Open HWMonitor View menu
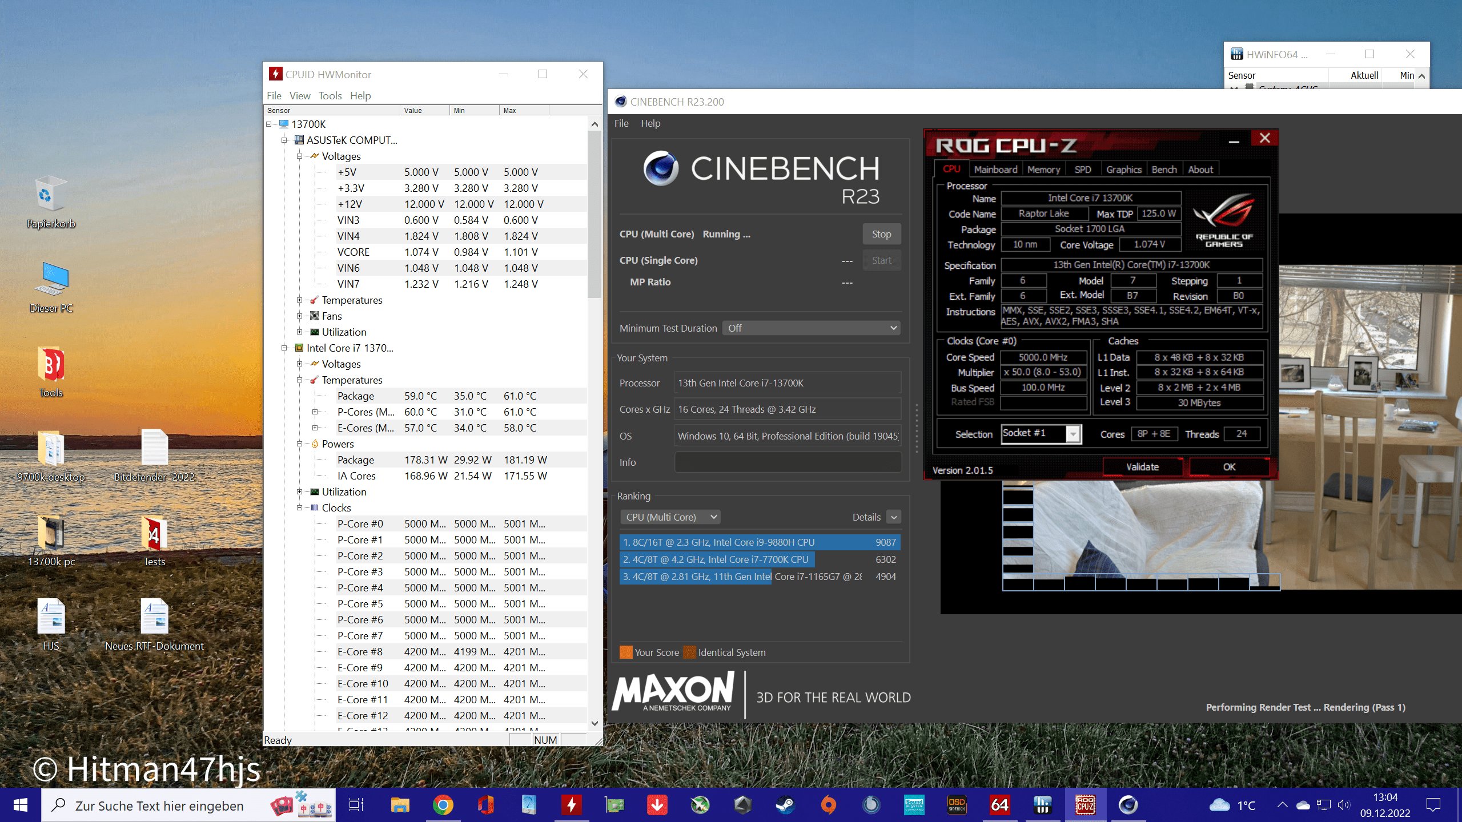This screenshot has height=822, width=1462. pos(299,95)
